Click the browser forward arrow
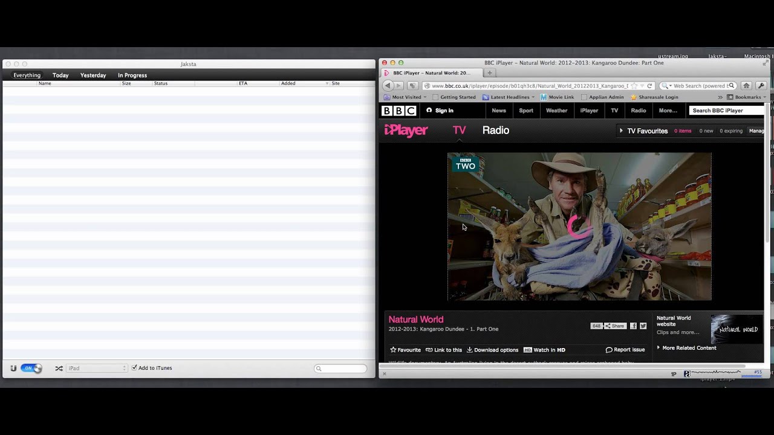Screen dimensions: 774x435 pos(398,86)
